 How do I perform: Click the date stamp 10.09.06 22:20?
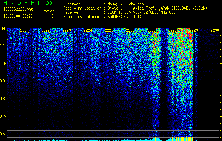(x=18, y=16)
